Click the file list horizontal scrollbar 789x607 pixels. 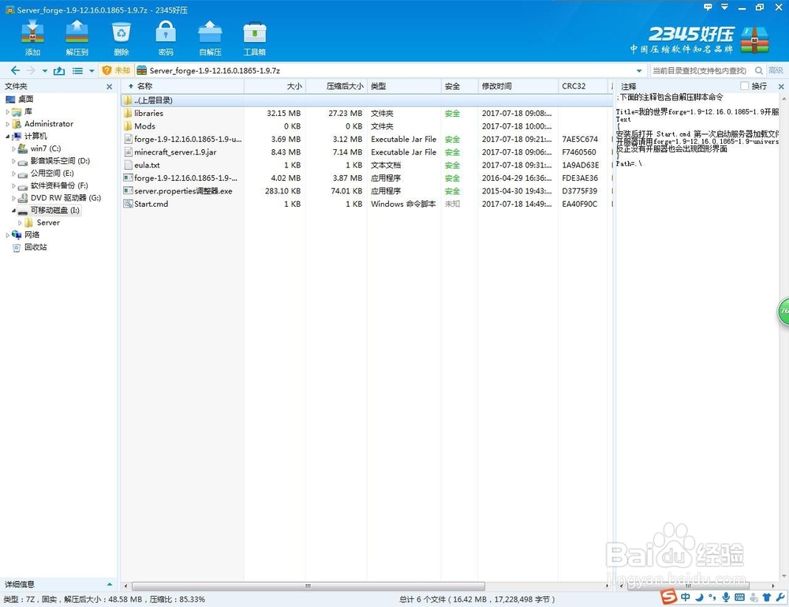click(x=308, y=586)
